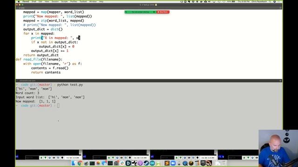Open Siri from the menu bar
Image resolution: width=298 pixels, height=167 pixels.
pyautogui.click(x=275, y=1)
